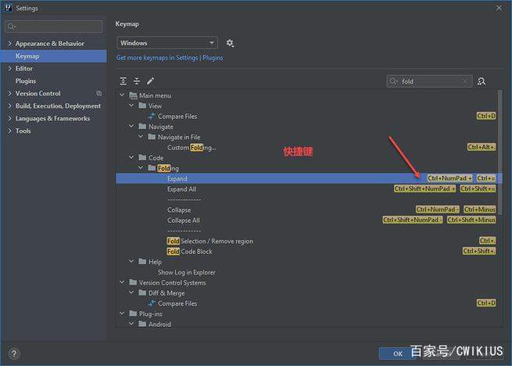Collapse the Code tree node

tap(131, 157)
